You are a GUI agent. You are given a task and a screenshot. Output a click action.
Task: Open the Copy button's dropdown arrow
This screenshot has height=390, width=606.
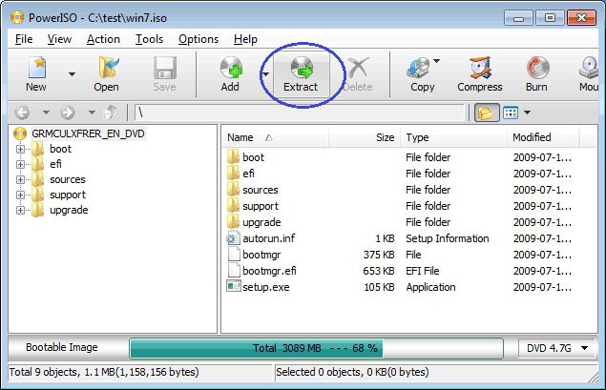click(437, 61)
